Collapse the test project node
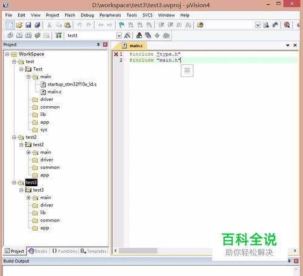303x276 pixels. (x=14, y=62)
